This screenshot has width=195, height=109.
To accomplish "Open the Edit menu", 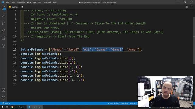I will (x=13, y=2).
